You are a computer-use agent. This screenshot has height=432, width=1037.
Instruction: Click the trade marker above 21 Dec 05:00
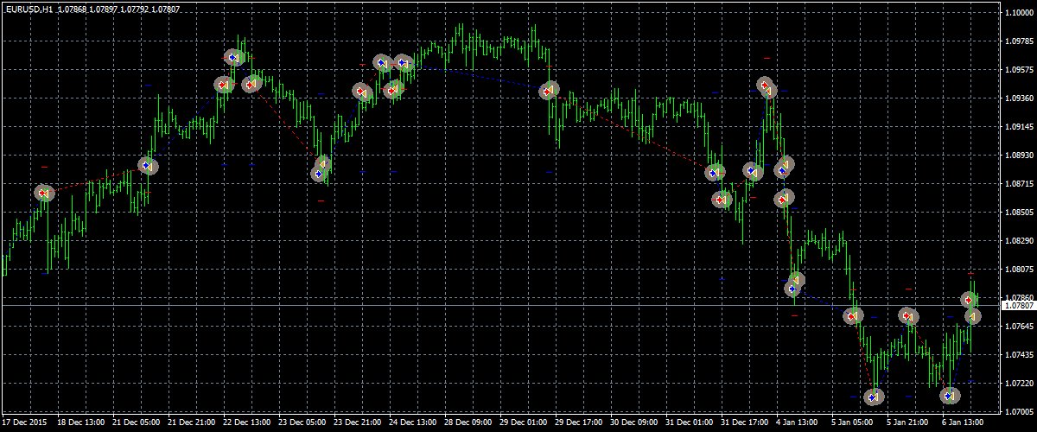pos(148,165)
